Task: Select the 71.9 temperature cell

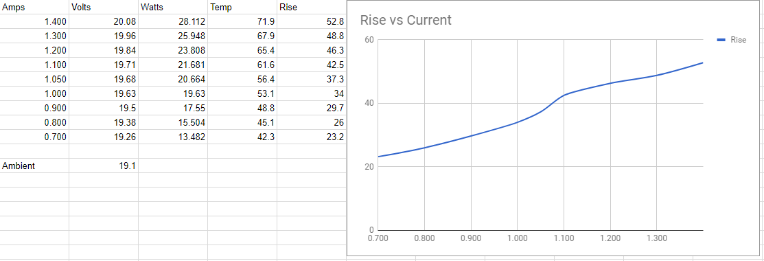Action: tap(242, 22)
